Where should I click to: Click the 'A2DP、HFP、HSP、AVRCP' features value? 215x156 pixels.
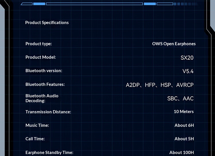tap(160, 85)
